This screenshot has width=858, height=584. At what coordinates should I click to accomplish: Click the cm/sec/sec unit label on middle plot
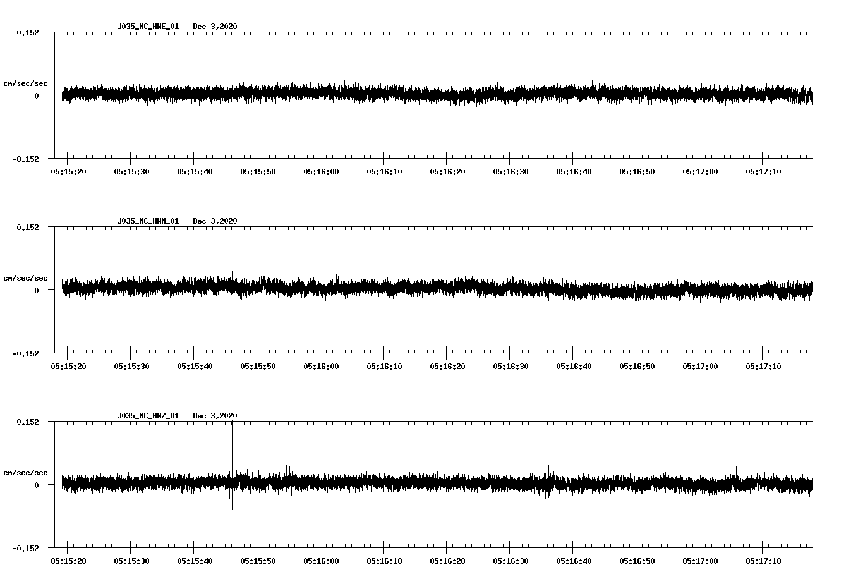tap(27, 278)
